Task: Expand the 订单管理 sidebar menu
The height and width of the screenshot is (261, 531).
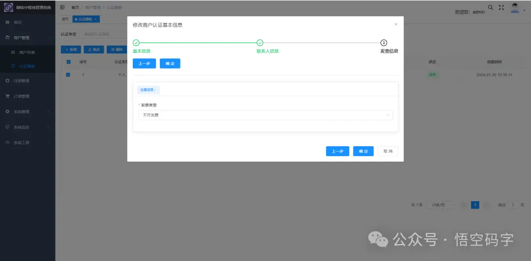Action: click(x=48, y=96)
